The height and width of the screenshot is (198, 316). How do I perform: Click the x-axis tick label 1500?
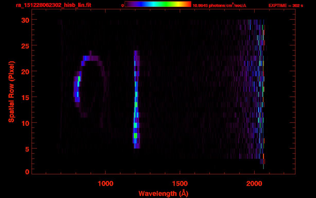point(180,184)
